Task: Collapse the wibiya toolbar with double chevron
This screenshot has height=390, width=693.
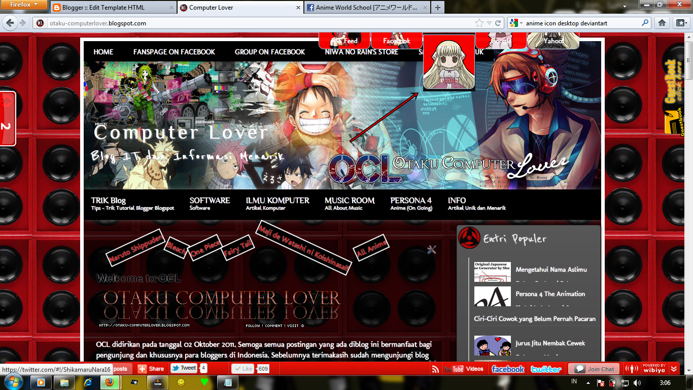Action: [674, 369]
